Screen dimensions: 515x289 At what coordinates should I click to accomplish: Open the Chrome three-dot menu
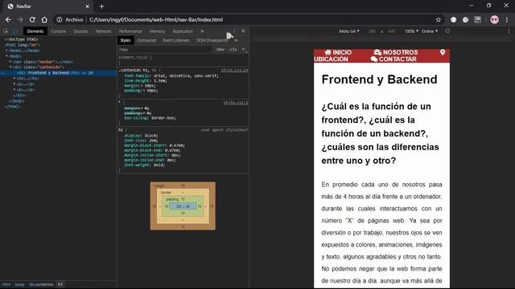(507, 19)
